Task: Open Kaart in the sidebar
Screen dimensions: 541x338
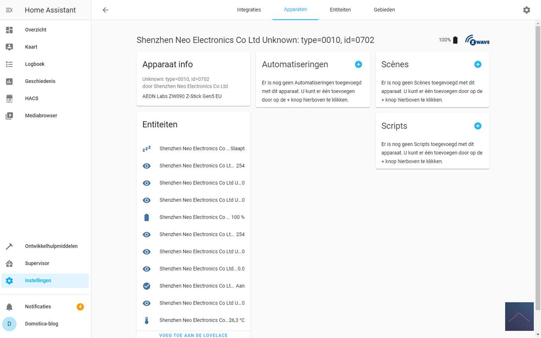Action: point(45,47)
